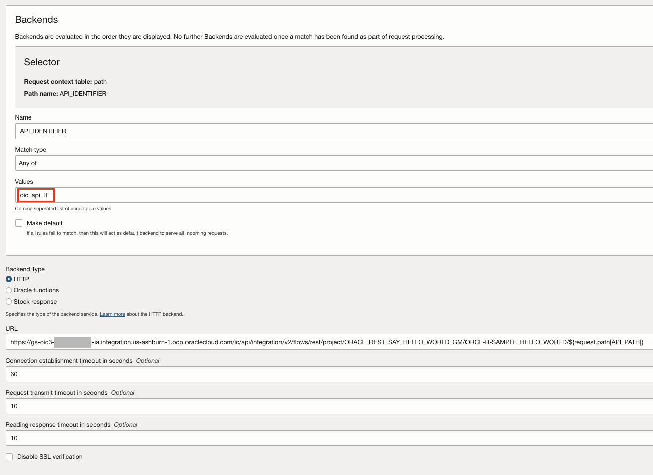Check the Disable SSL verification option
The image size is (653, 475).
(9, 456)
